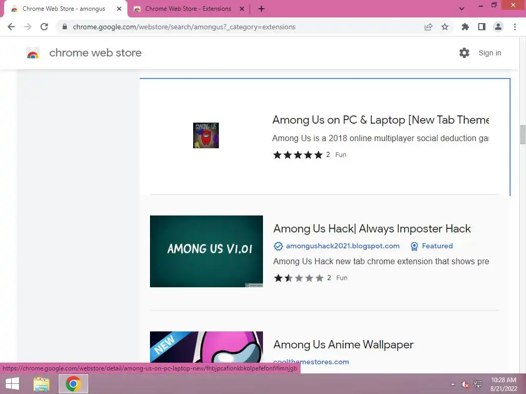
Task: Open the Among Us on PC & Laptop thumbnail
Action: pyautogui.click(x=206, y=135)
